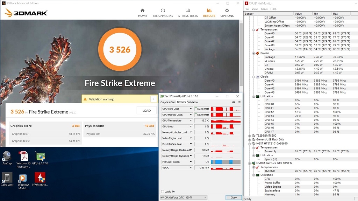
Task: Collapse the Powers tree node
Action: (253, 53)
